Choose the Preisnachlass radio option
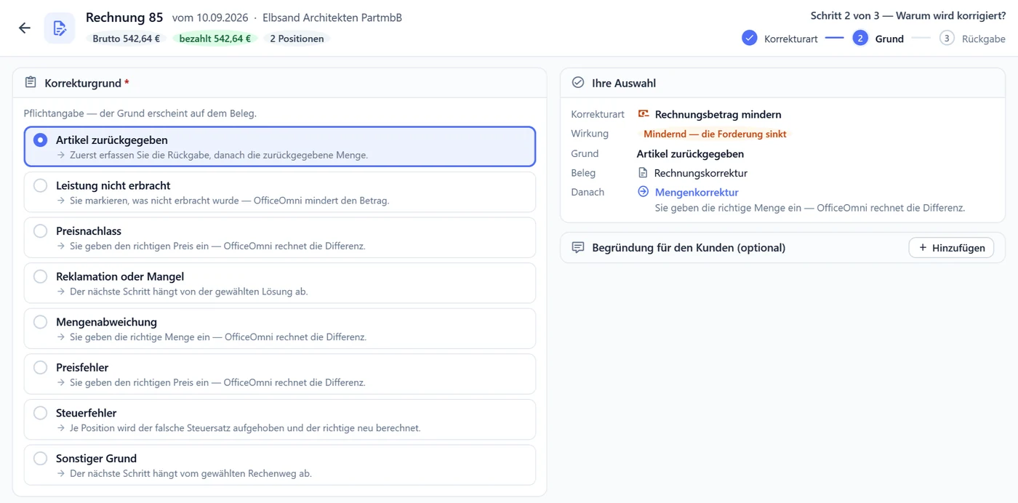 (41, 231)
